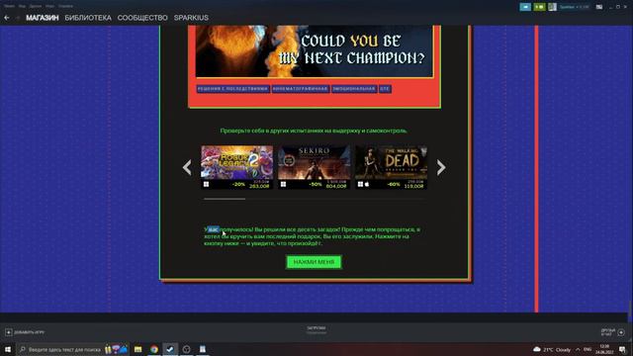Click the 'Could you be my next champion' banner
The width and height of the screenshot is (633, 356).
pyautogui.click(x=315, y=50)
